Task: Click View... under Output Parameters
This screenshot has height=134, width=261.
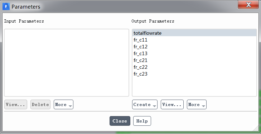Action: (x=172, y=105)
